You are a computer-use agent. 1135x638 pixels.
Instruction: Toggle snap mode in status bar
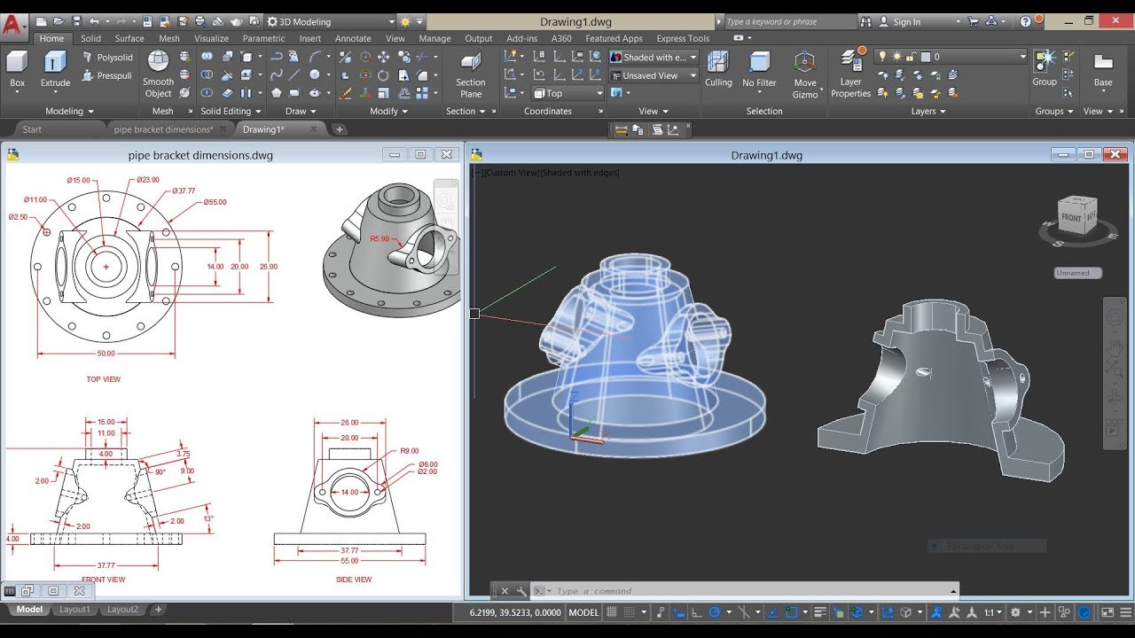point(630,612)
